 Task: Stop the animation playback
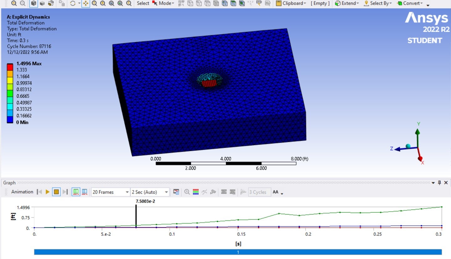(x=56, y=192)
